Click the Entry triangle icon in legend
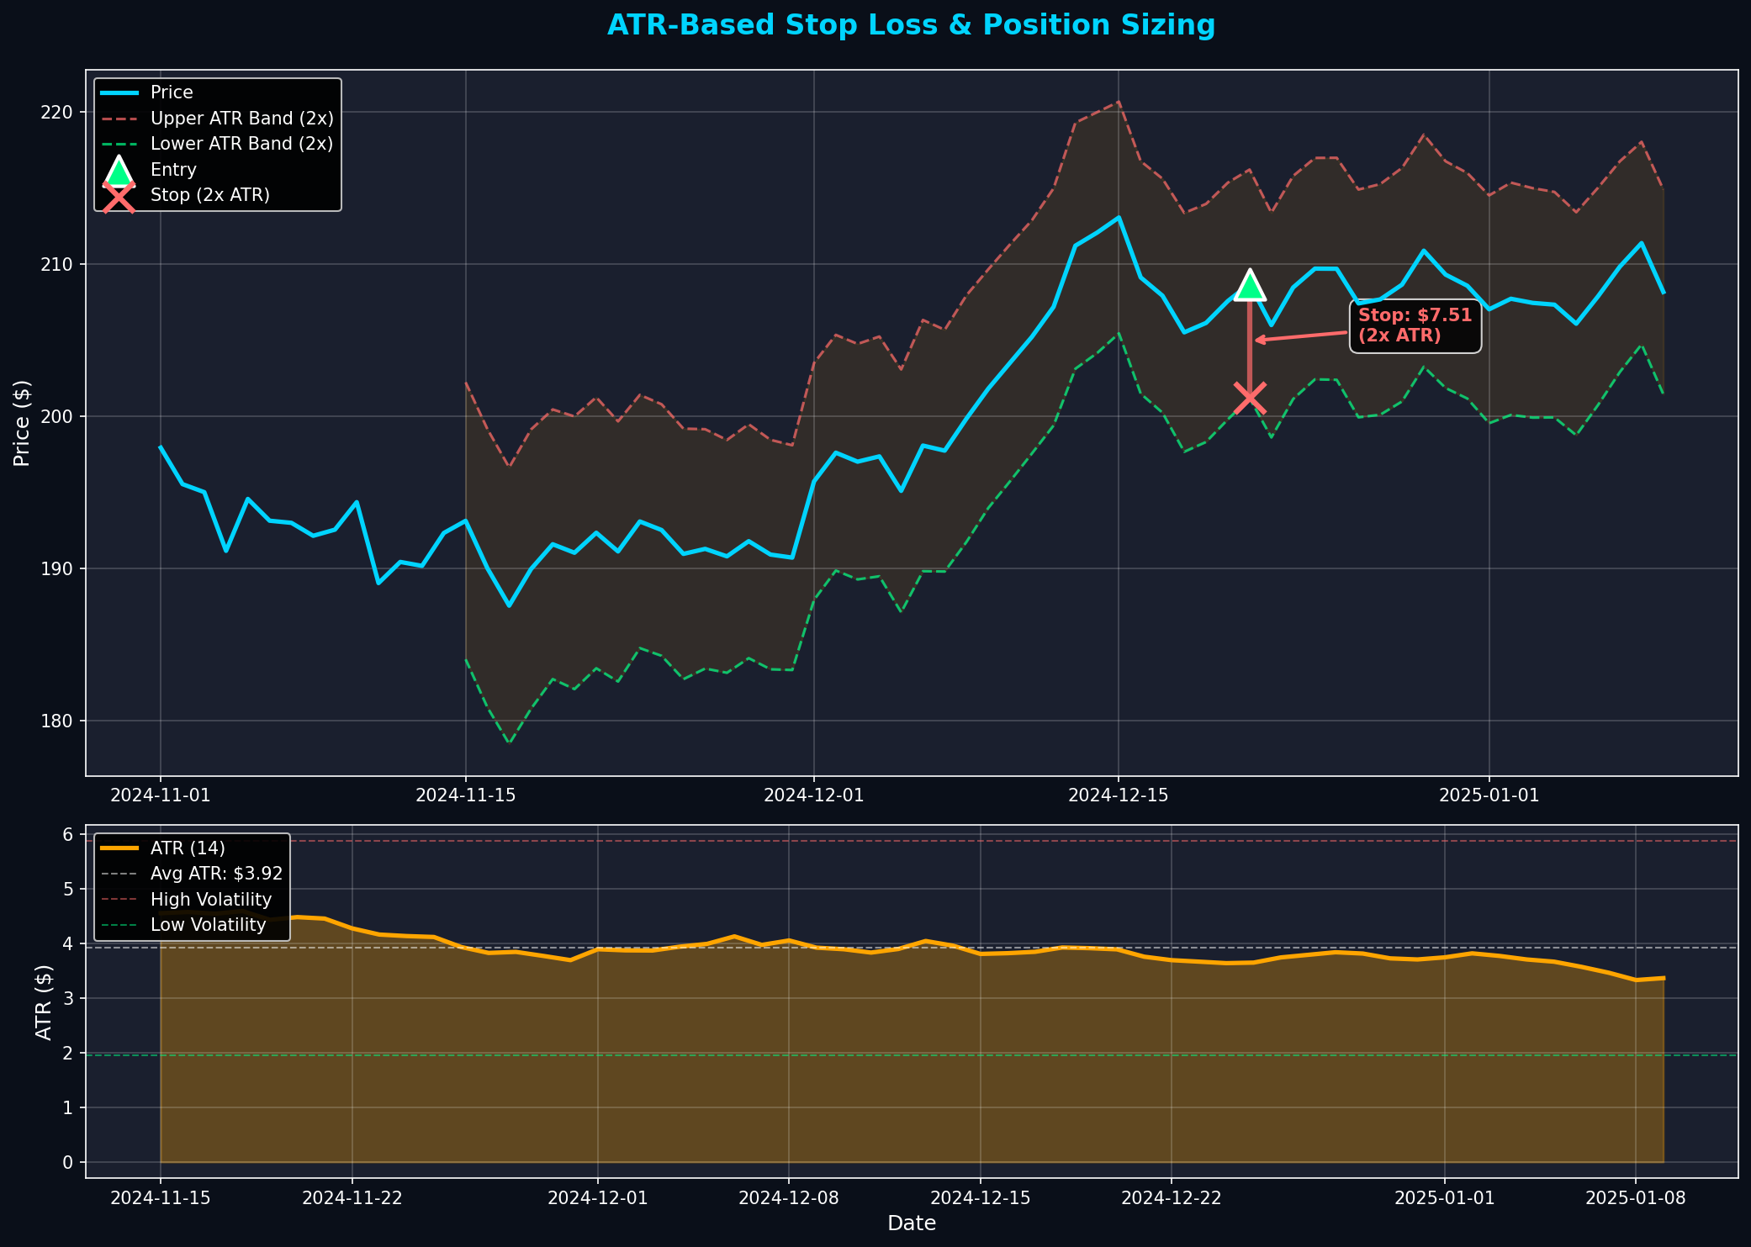1751x1247 pixels. (119, 171)
